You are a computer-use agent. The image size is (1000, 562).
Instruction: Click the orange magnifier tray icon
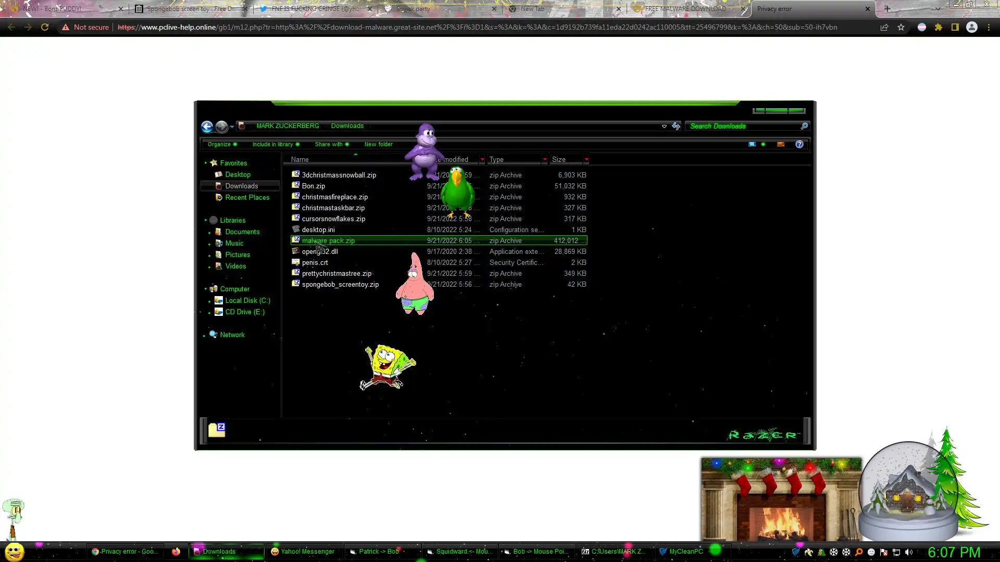point(859,552)
